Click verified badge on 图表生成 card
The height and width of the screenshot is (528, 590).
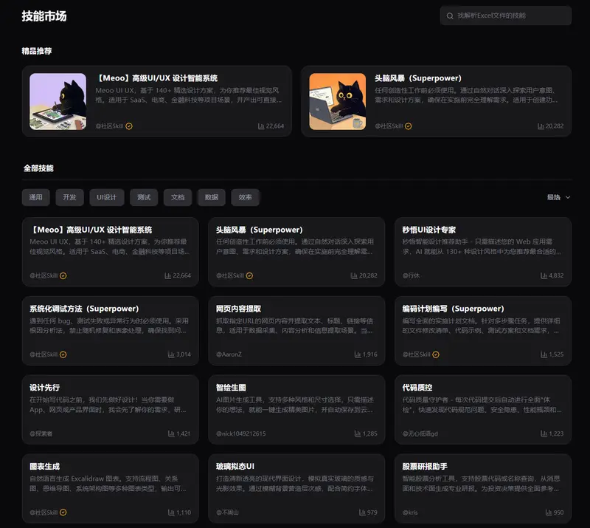tap(63, 512)
